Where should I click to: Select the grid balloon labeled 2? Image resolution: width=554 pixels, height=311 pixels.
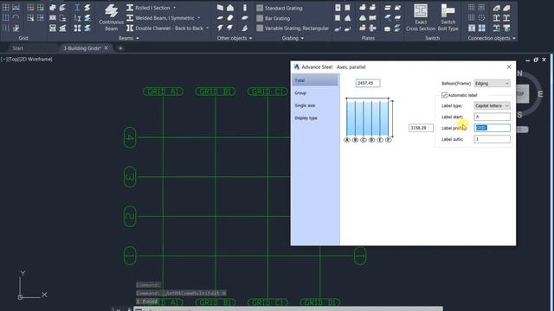130,217
